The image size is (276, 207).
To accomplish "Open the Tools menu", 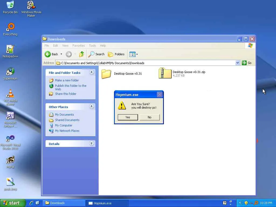I will (x=92, y=46).
